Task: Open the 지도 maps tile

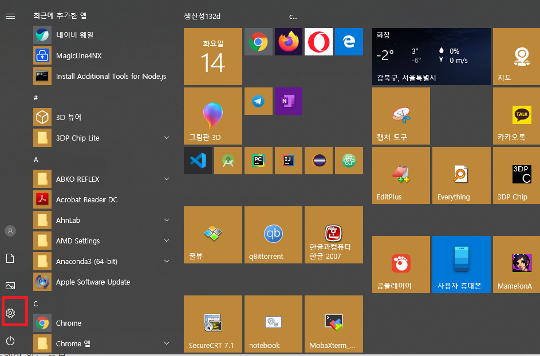Action: (517, 57)
